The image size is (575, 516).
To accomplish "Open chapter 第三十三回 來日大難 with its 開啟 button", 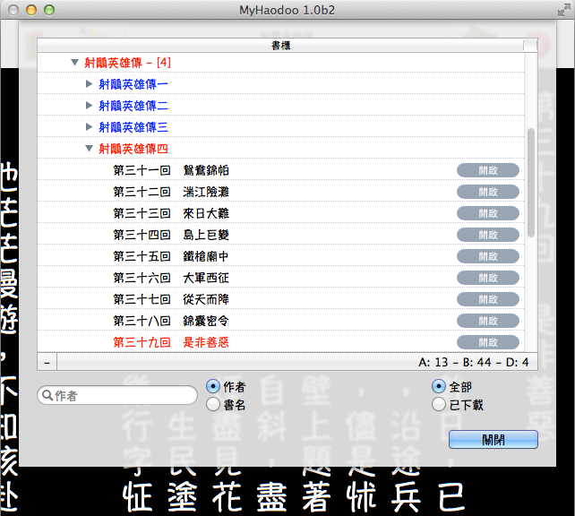I will (488, 213).
